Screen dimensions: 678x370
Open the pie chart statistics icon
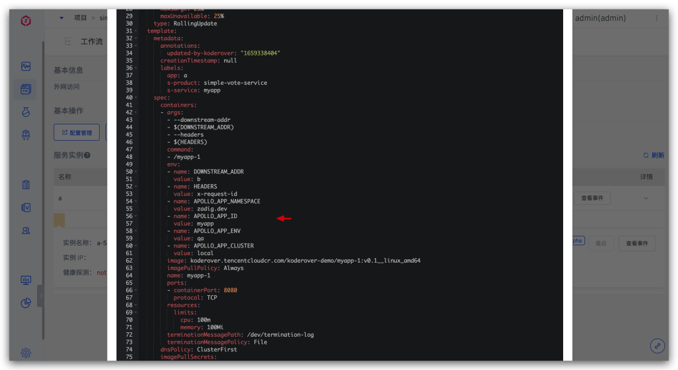(26, 303)
